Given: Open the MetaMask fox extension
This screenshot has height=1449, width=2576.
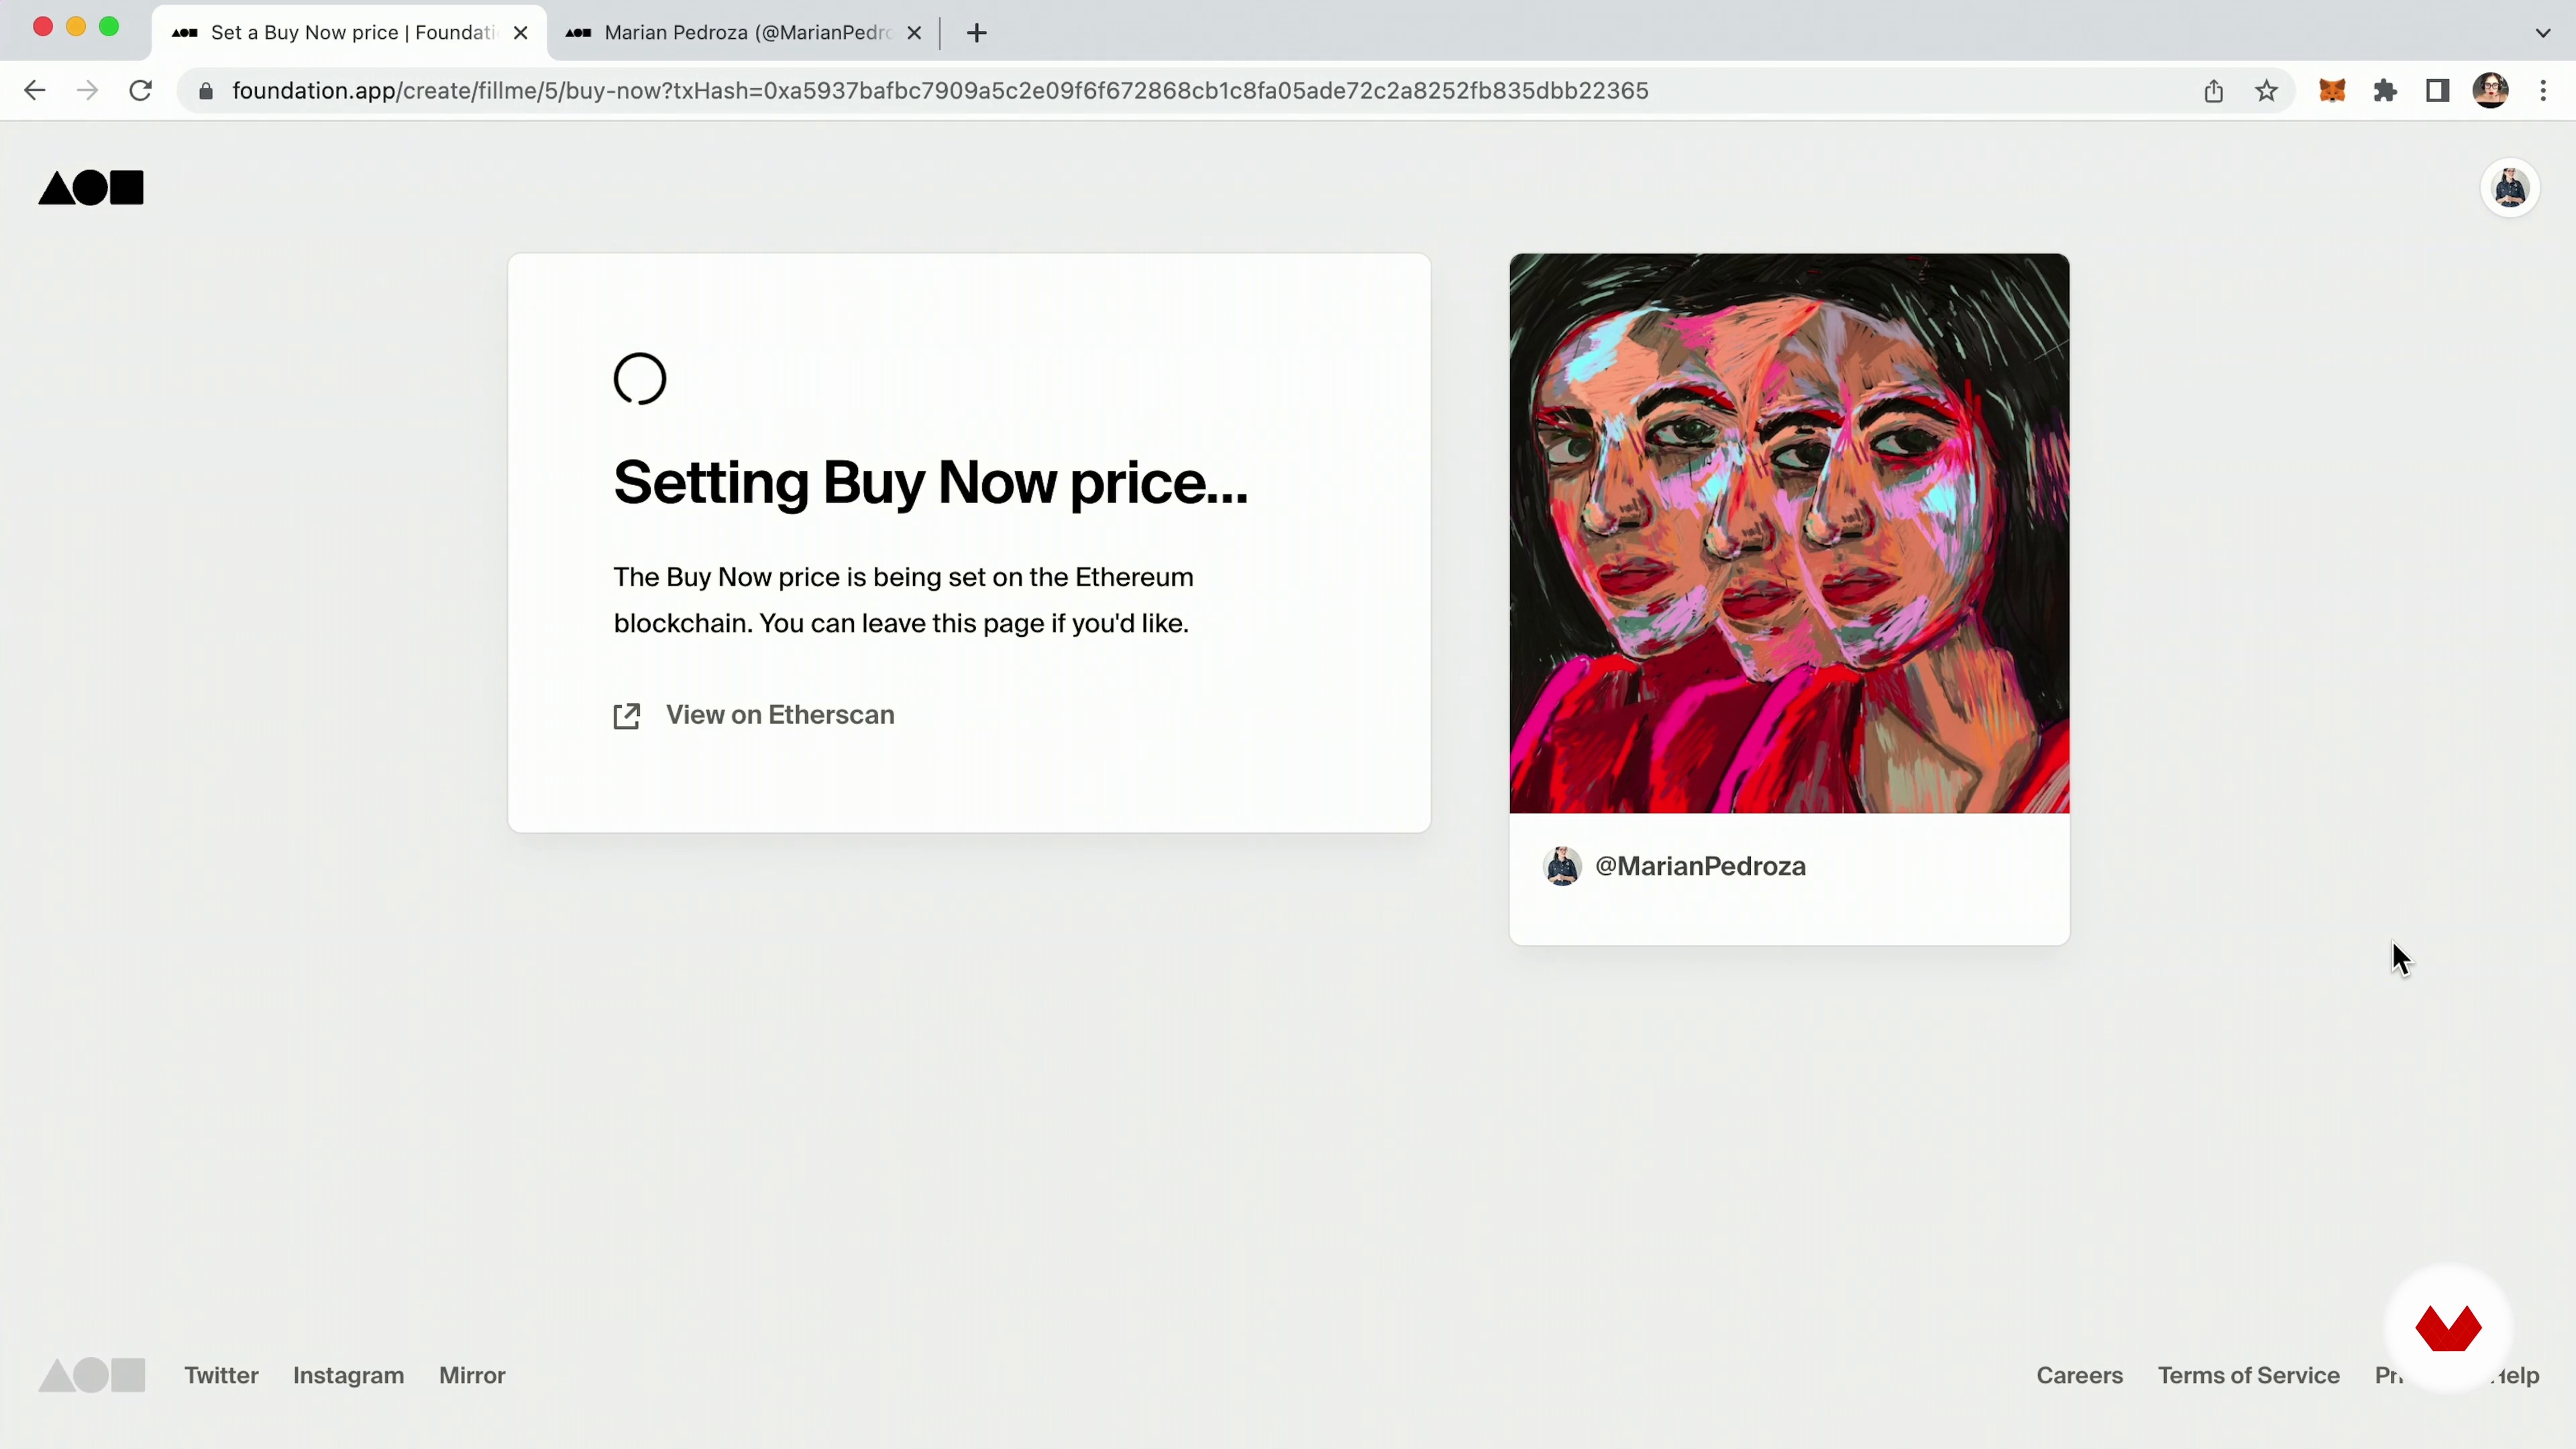Looking at the screenshot, I should pos(2332,91).
